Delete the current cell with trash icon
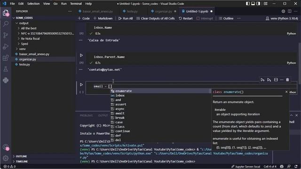301x169 pixels. pos(287,80)
